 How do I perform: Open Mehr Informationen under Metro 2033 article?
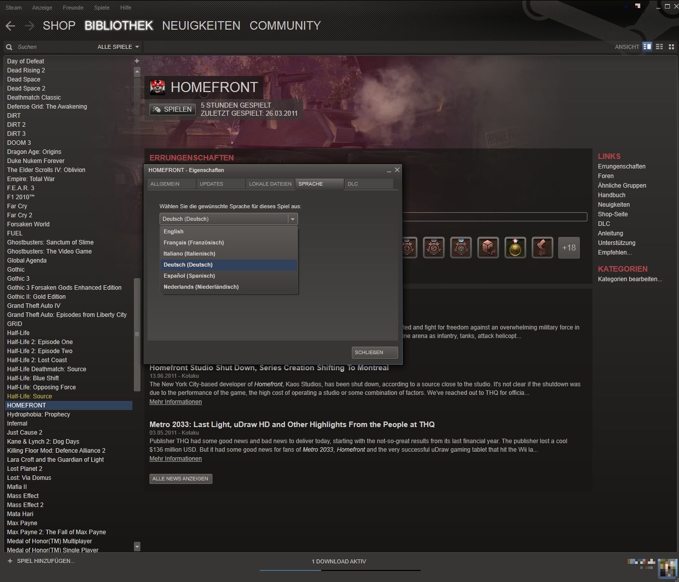pyautogui.click(x=176, y=459)
